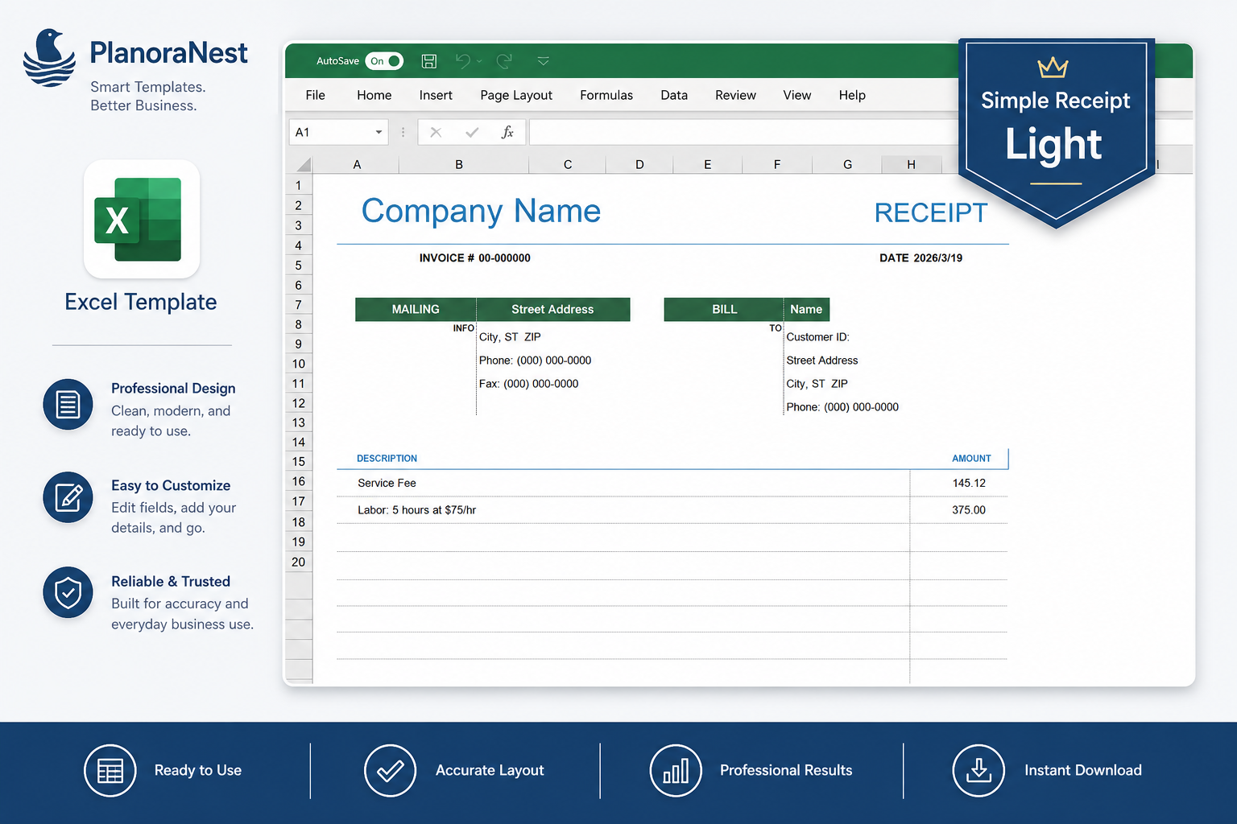Select row 7 header

point(299,305)
